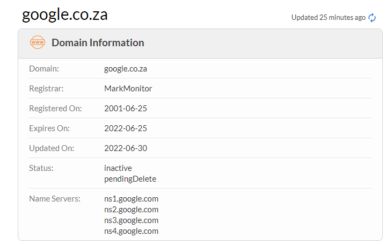Click the "Expires On:" field label

click(49, 128)
